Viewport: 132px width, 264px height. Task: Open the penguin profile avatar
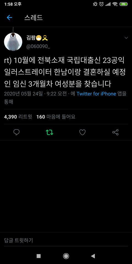click(x=13, y=42)
